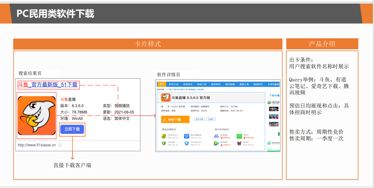This screenshot has height=188, width=374.
Task: Click 斗鱼直播 in the breadcrumb
Action: (200, 89)
